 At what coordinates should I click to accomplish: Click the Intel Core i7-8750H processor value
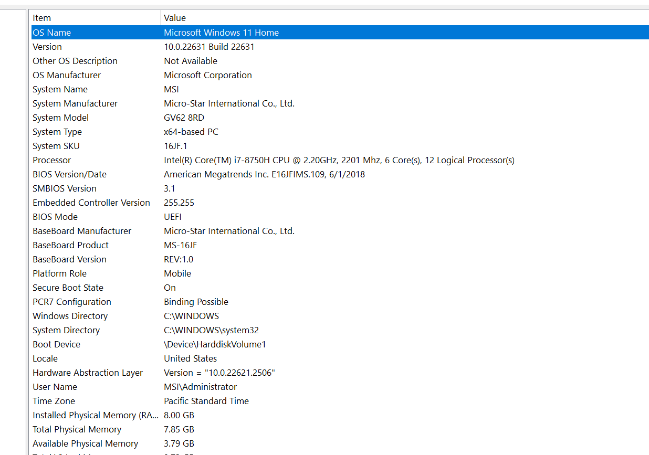(x=339, y=160)
